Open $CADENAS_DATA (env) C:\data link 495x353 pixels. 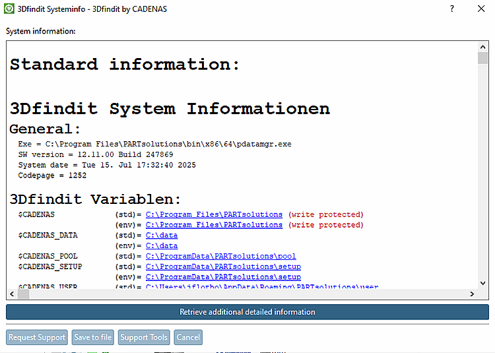[x=162, y=245]
